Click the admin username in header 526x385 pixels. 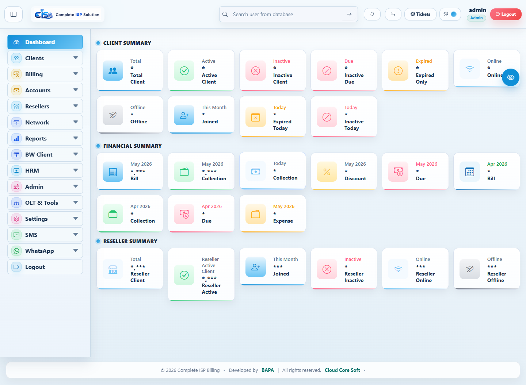tap(477, 10)
